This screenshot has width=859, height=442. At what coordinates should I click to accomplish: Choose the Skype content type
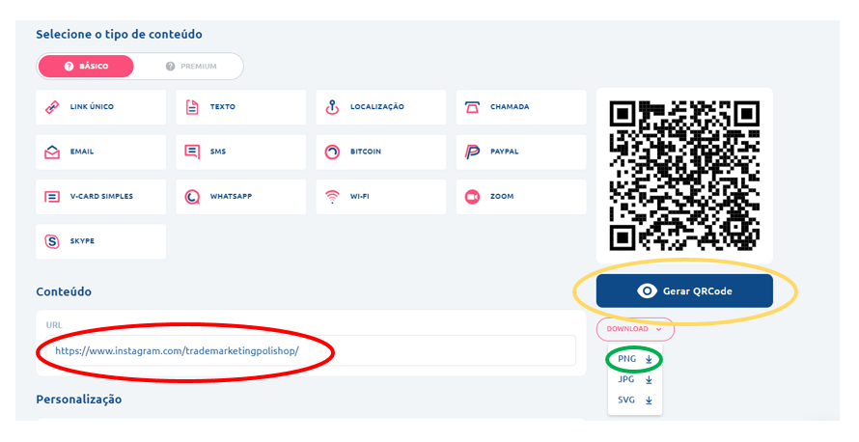click(100, 241)
